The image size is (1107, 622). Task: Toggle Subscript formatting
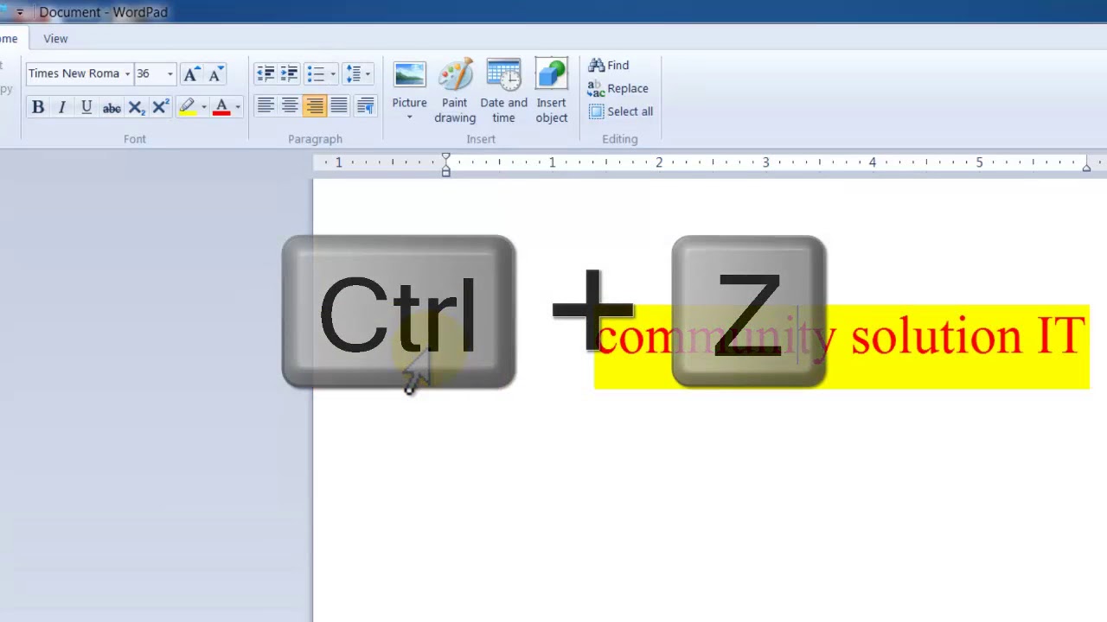(136, 107)
